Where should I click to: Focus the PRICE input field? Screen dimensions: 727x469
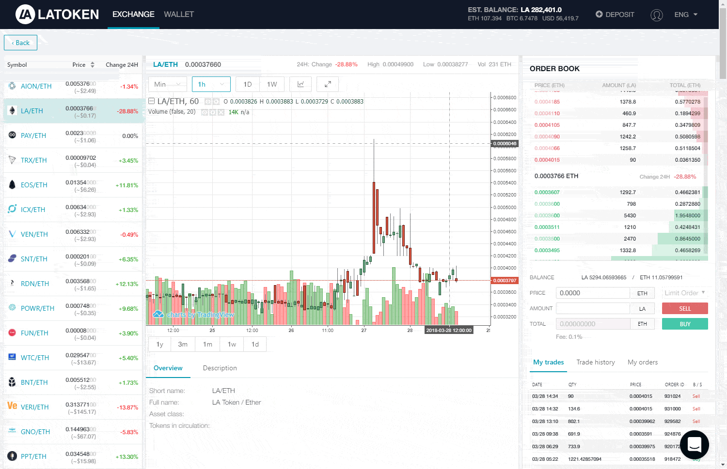(x=593, y=293)
